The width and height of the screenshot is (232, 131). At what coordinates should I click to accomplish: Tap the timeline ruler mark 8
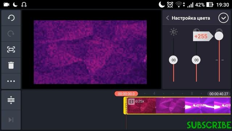point(192,94)
